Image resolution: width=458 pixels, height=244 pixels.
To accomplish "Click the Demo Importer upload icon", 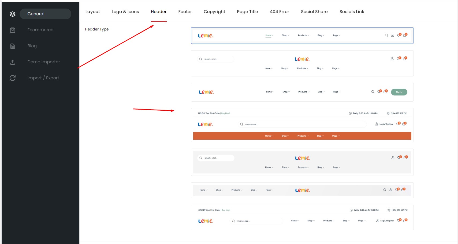I will point(13,62).
